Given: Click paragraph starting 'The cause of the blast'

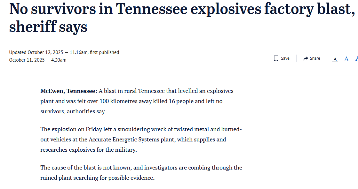Looking at the screenshot, I should click(x=141, y=173).
